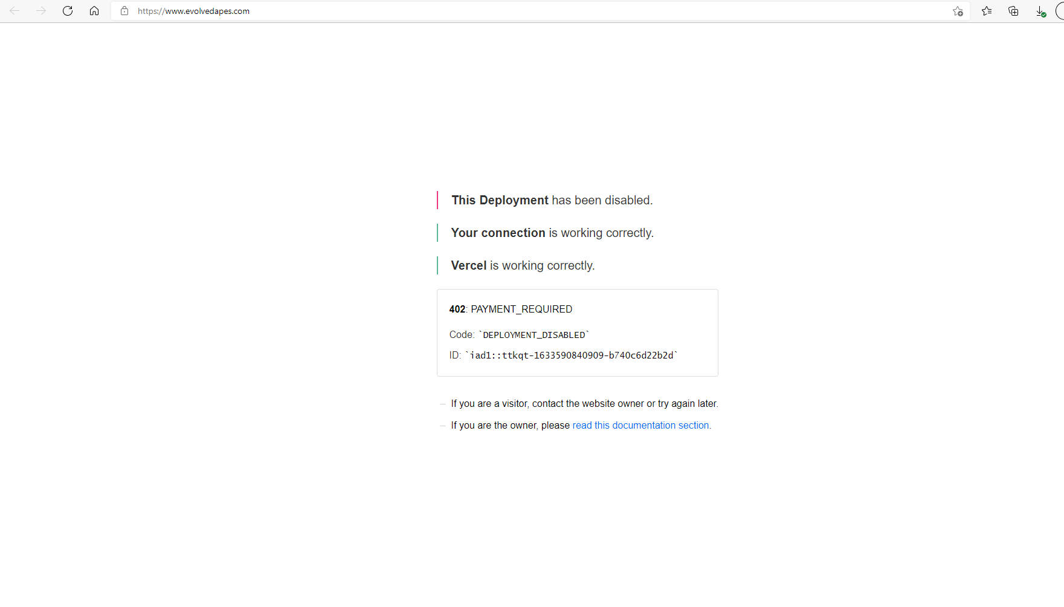Click the 'Vercel is working correctly' line
Image resolution: width=1064 pixels, height=607 pixels.
[x=523, y=265]
